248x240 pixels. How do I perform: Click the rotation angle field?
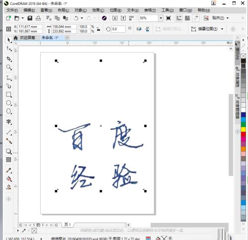(118, 29)
